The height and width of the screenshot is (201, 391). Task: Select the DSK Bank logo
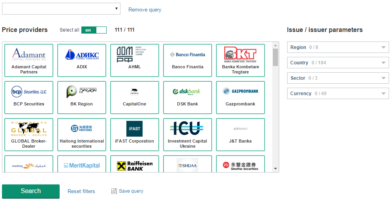tap(187, 92)
